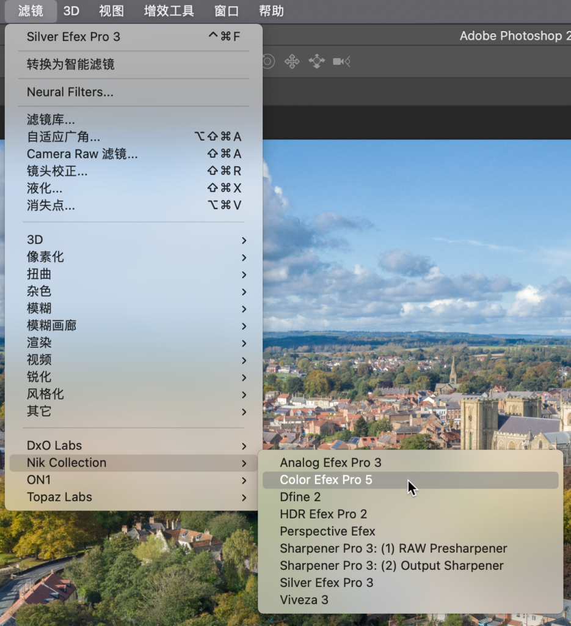Expand the 视频 submenu
This screenshot has height=626, width=571.
[134, 359]
